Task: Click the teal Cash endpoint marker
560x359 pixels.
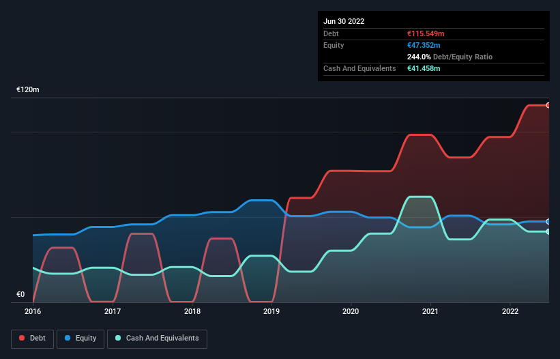Action: 548,232
